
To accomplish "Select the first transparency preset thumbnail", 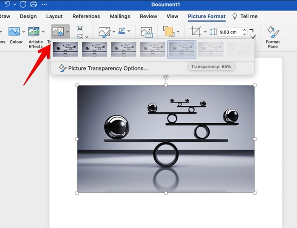I will (x=65, y=50).
